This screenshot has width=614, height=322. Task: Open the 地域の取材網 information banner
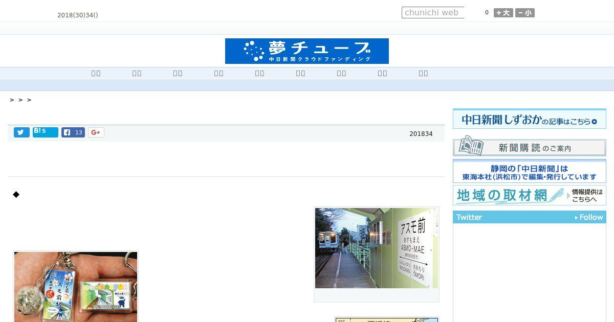pos(530,195)
